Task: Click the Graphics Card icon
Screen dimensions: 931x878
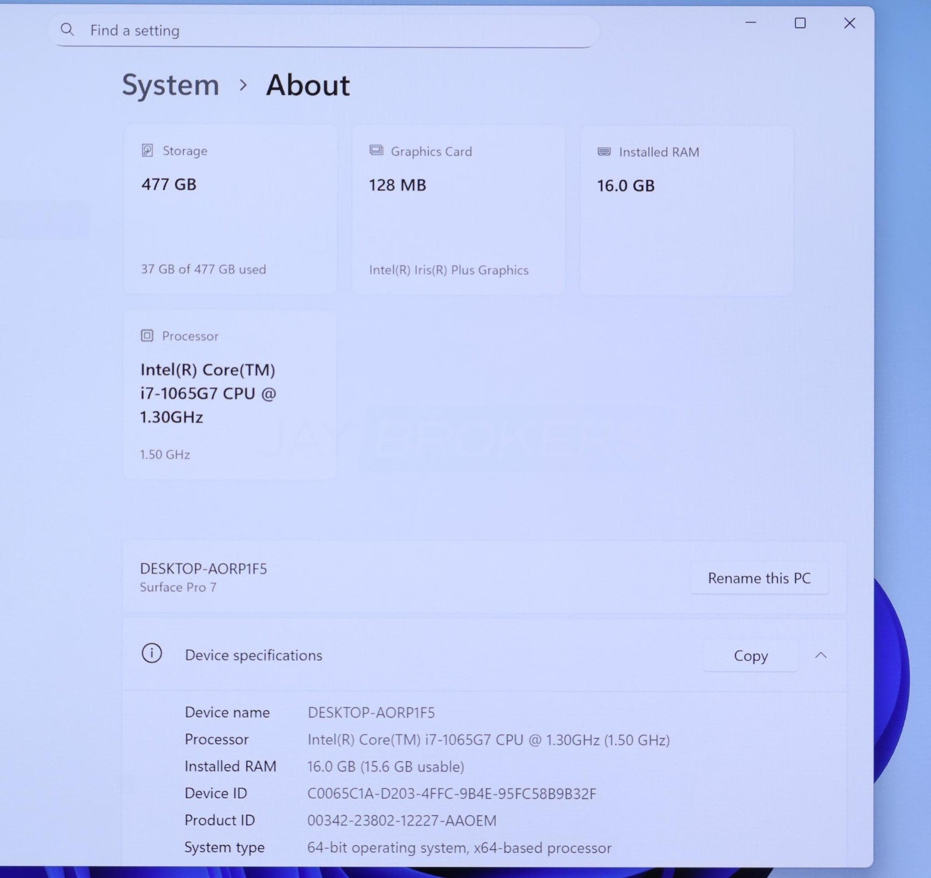Action: pyautogui.click(x=376, y=151)
